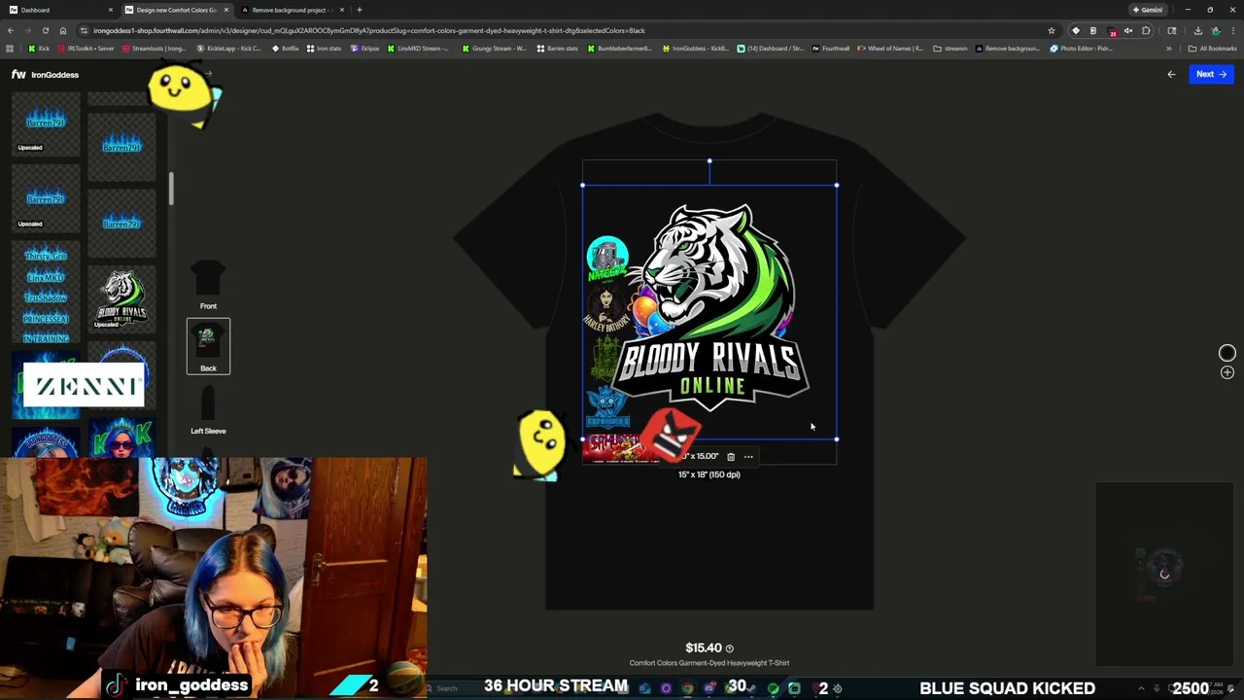Viewport: 1244px width, 700px height.
Task: Switch to Remove background project tab
Action: (x=292, y=10)
